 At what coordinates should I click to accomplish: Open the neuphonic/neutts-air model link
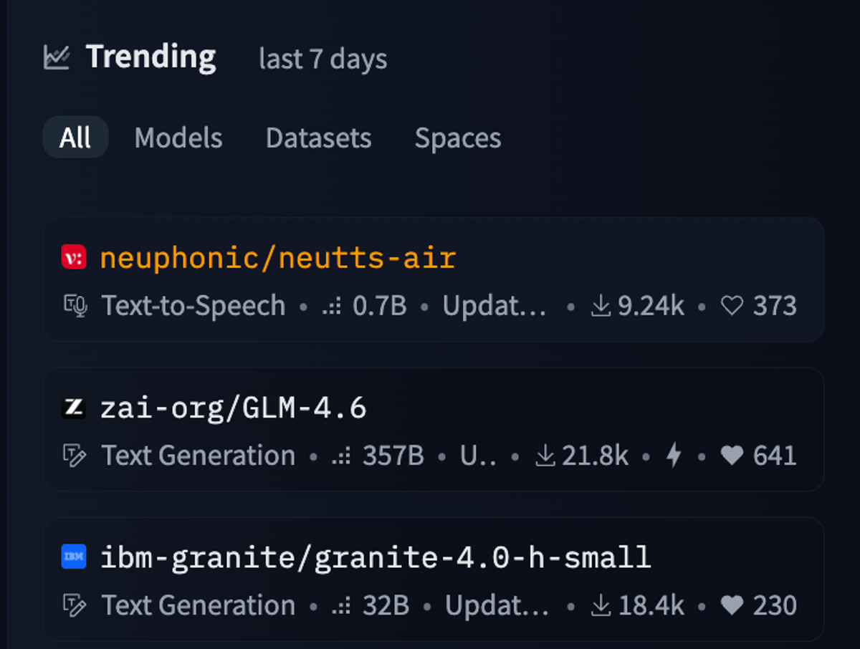(x=278, y=258)
